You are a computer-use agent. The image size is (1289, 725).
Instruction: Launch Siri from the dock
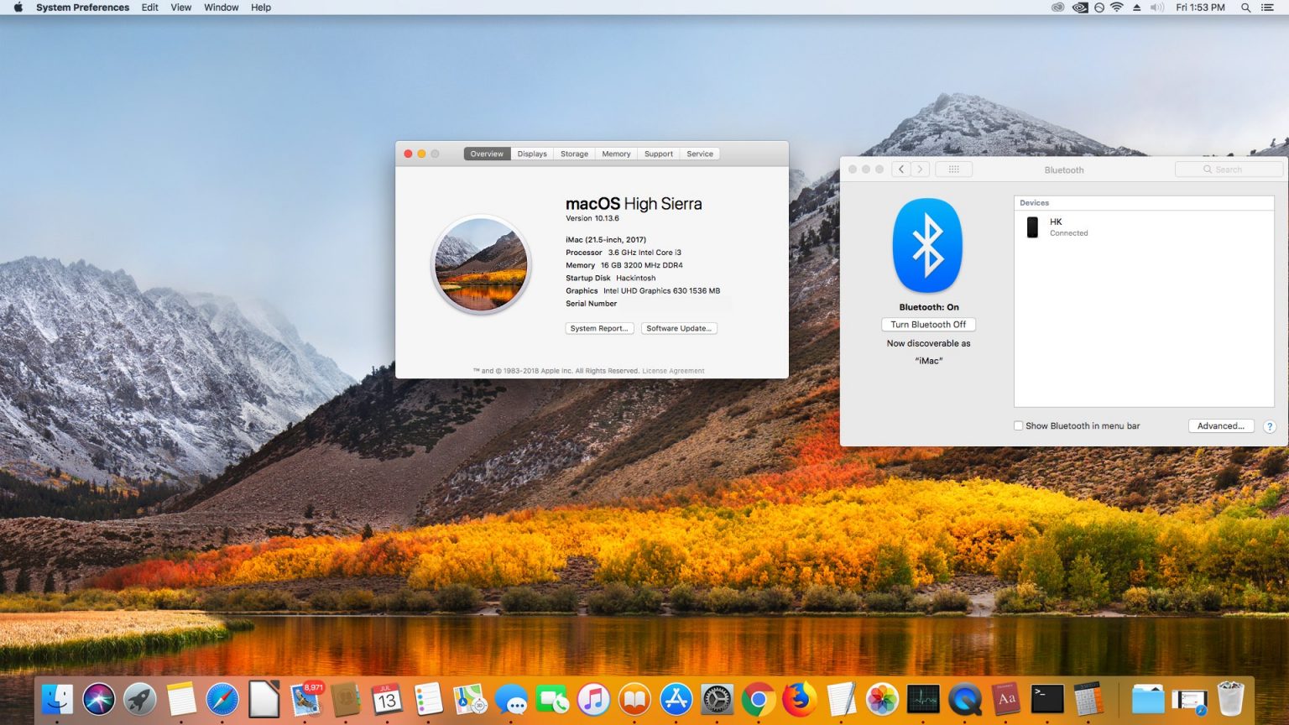coord(98,699)
